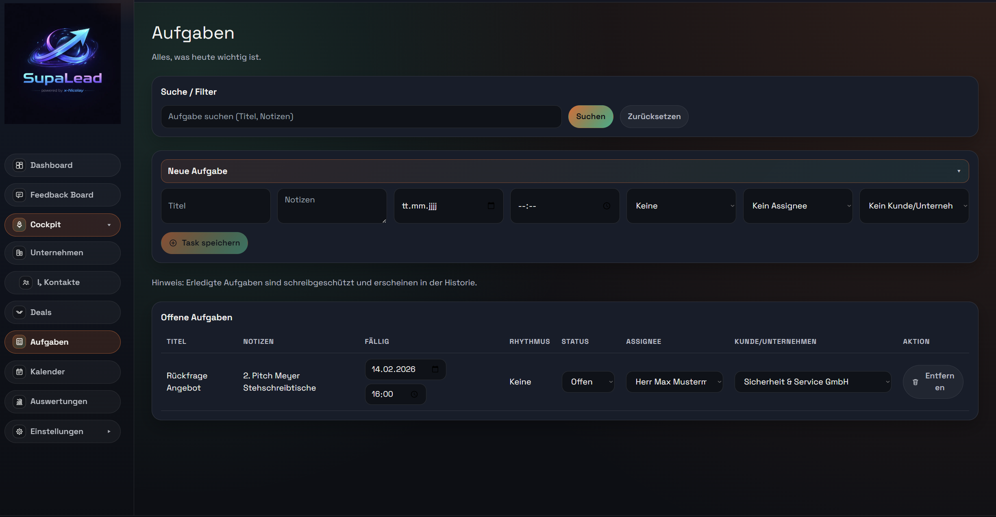Click the Kontakte people icon

pos(26,282)
